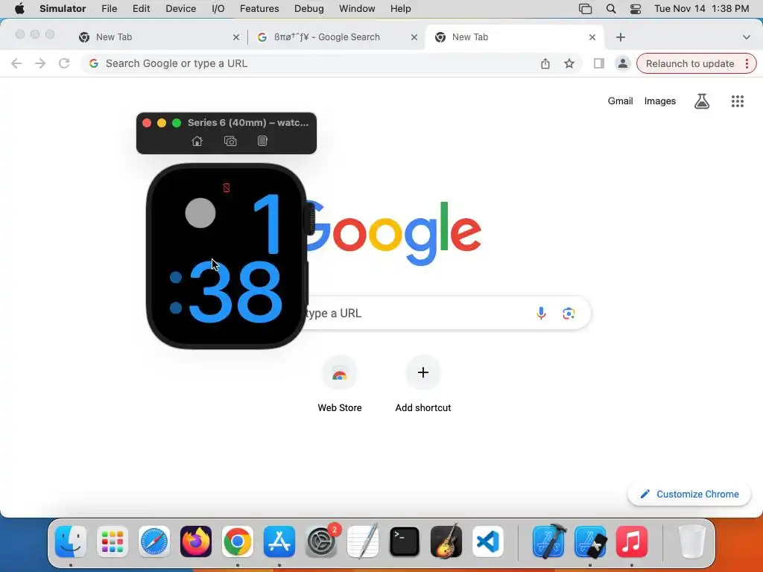The height and width of the screenshot is (572, 763).
Task: Open the Google apps grid
Action: [738, 101]
